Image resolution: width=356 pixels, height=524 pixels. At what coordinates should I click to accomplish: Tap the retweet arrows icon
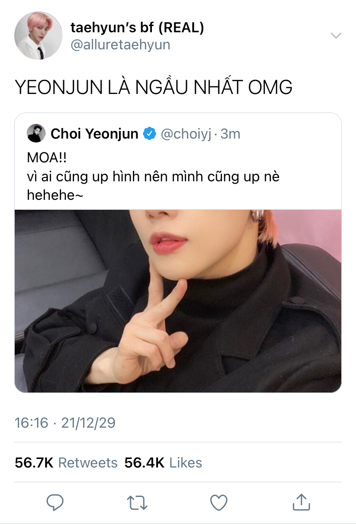pos(137,503)
